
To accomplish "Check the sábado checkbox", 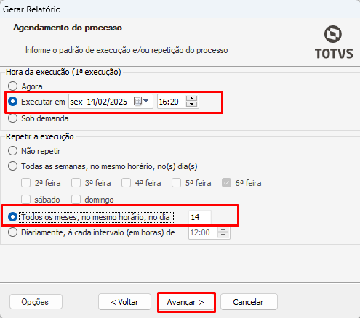I will 25,200.
